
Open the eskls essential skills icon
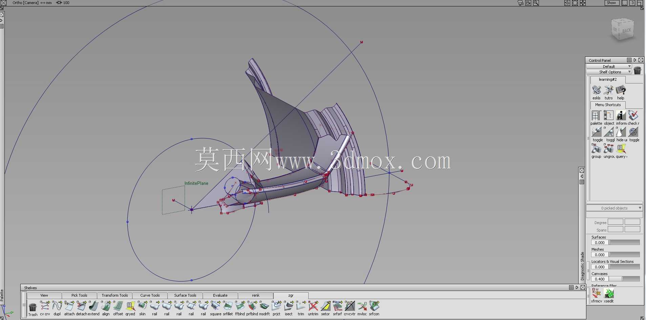597,90
